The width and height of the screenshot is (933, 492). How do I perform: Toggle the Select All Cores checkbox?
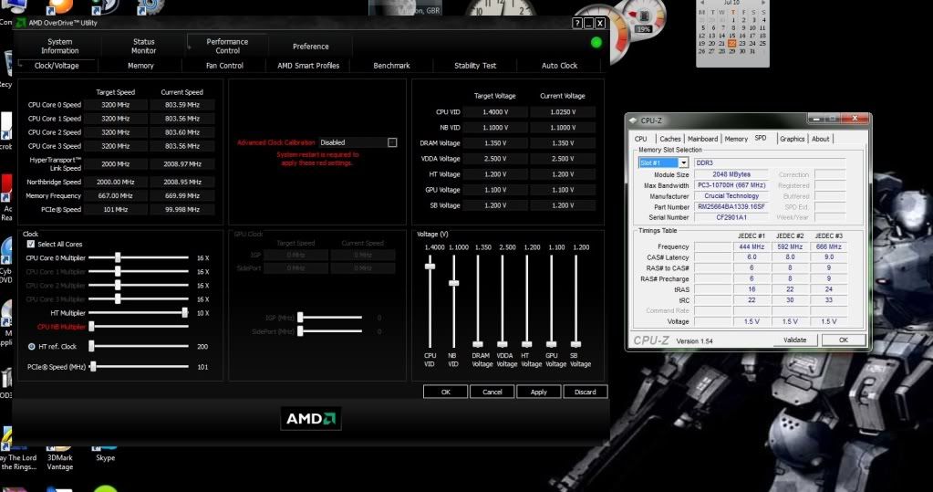[31, 245]
